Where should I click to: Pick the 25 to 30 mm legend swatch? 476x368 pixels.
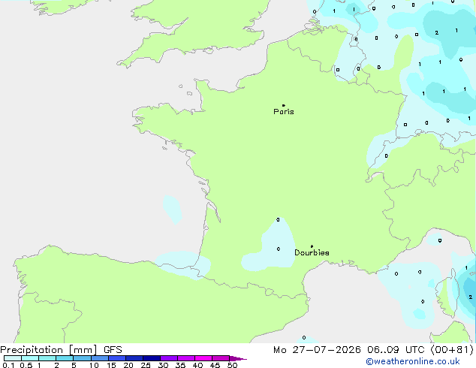point(151,358)
